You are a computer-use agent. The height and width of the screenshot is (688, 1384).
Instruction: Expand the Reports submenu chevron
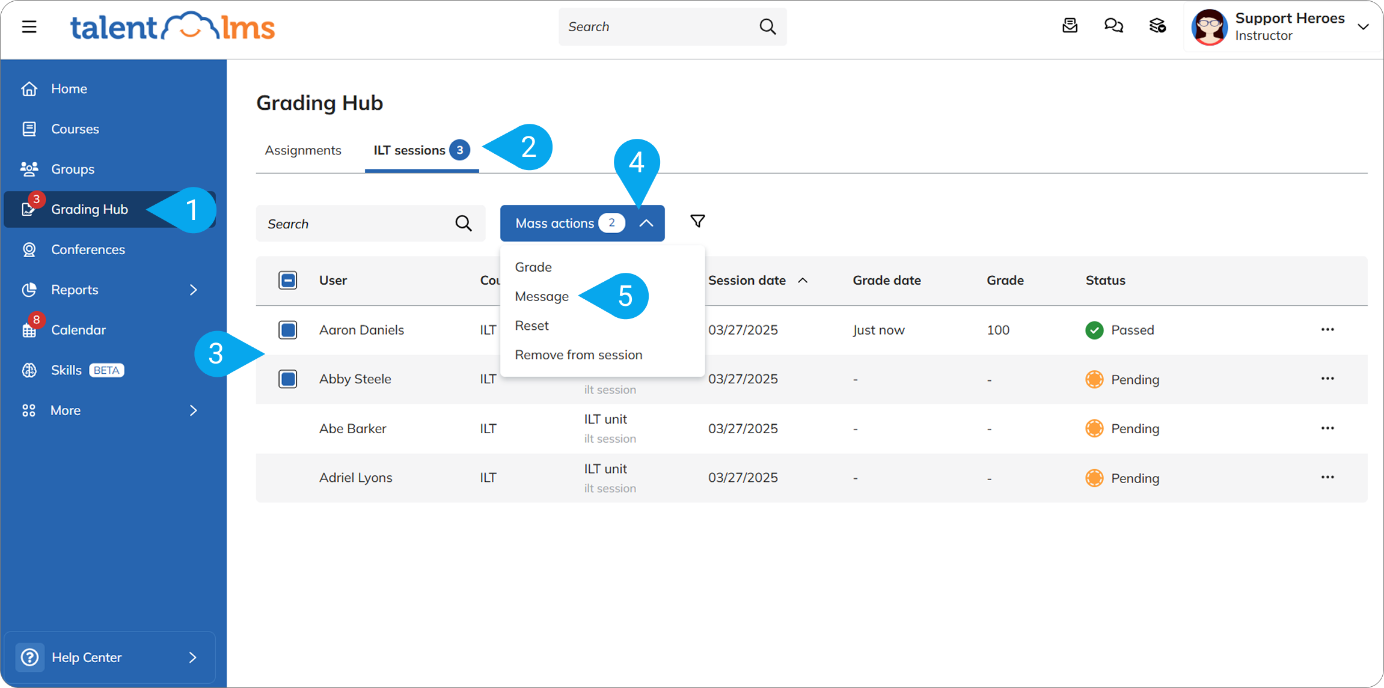click(193, 290)
